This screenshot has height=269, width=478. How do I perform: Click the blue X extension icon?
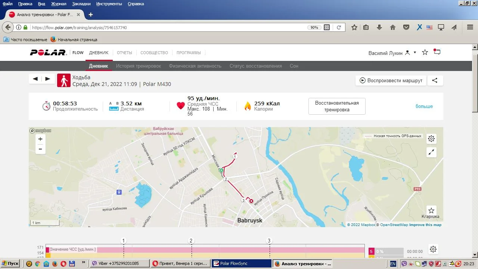(419, 27)
